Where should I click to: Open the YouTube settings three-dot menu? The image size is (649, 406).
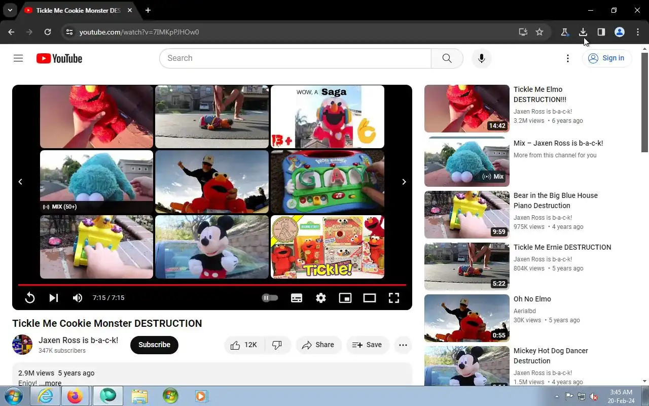[x=568, y=58]
